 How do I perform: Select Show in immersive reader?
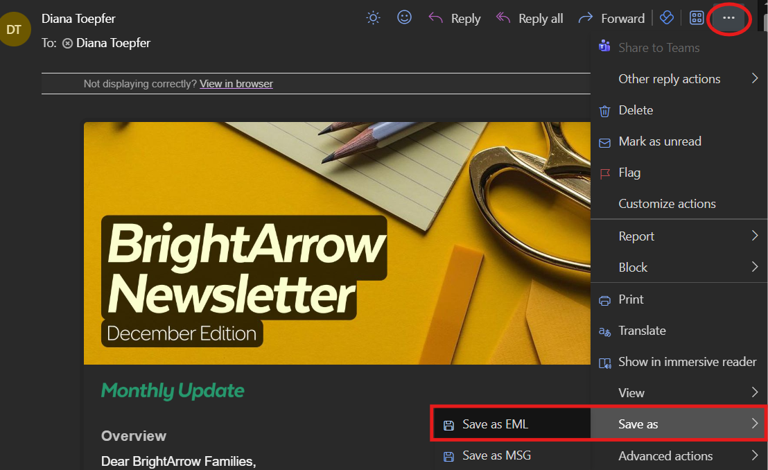click(x=679, y=362)
